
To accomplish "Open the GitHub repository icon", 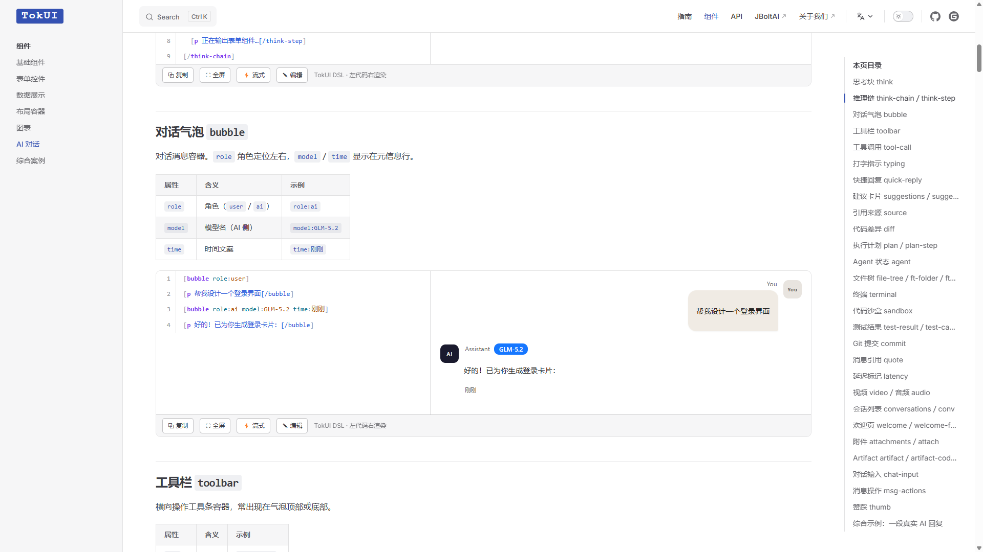I will 935,16.
